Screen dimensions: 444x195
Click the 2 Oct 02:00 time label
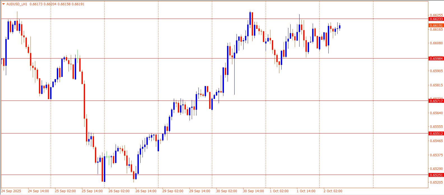click(333, 191)
